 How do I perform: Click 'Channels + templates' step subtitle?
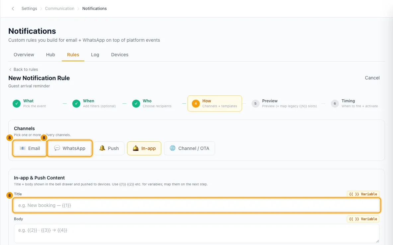coord(219,106)
